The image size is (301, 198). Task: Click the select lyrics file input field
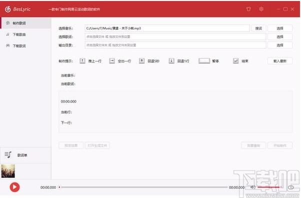175,36
